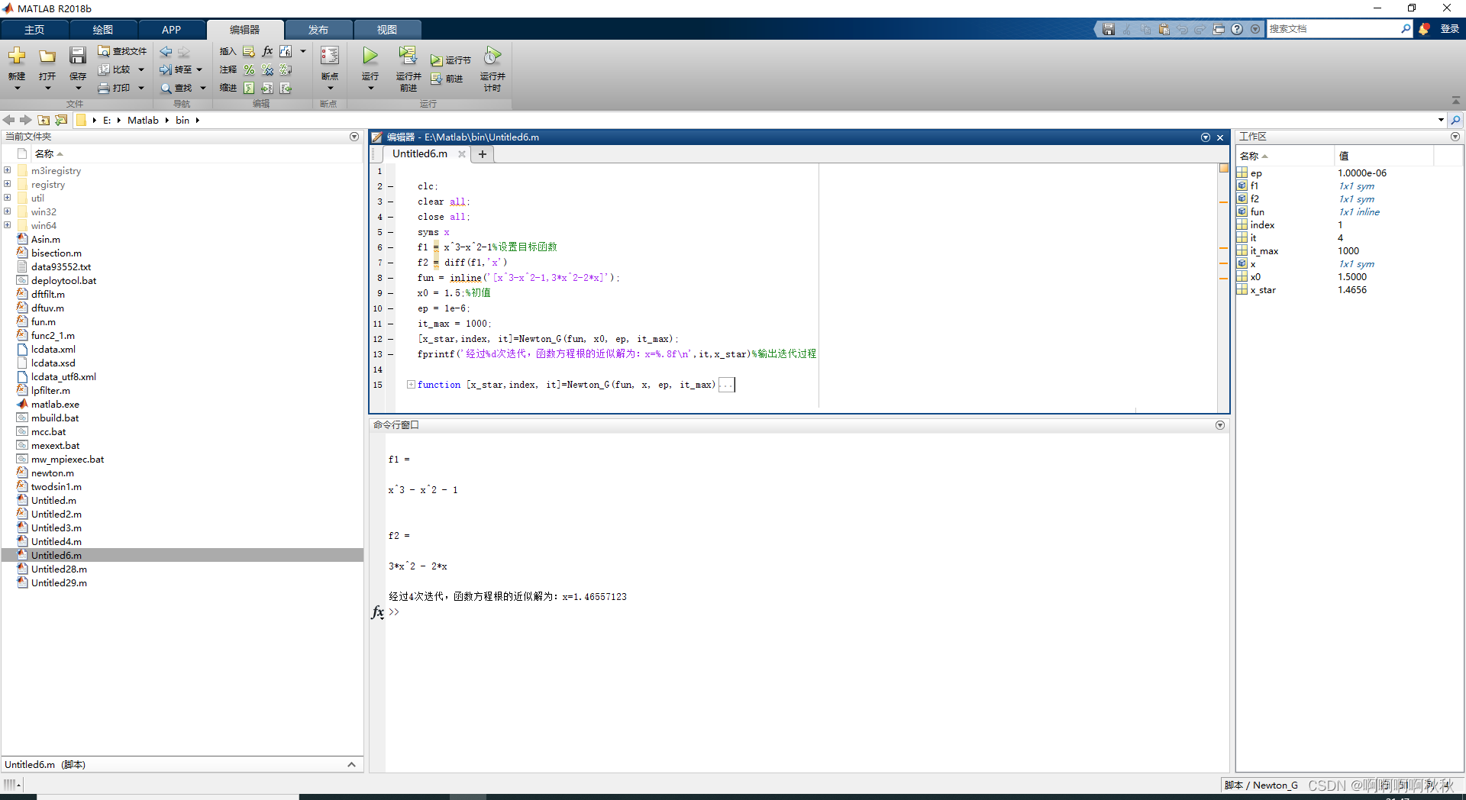Switch to the APP tab
Screen dimensions: 1466x800
point(172,30)
